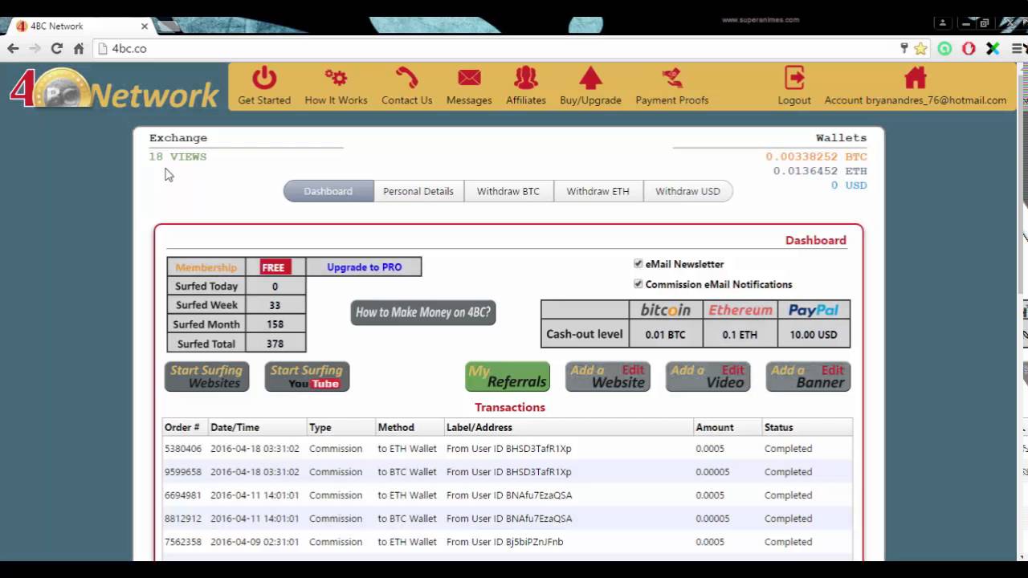Click the Get Started power icon
This screenshot has height=578, width=1028.
pos(264,78)
